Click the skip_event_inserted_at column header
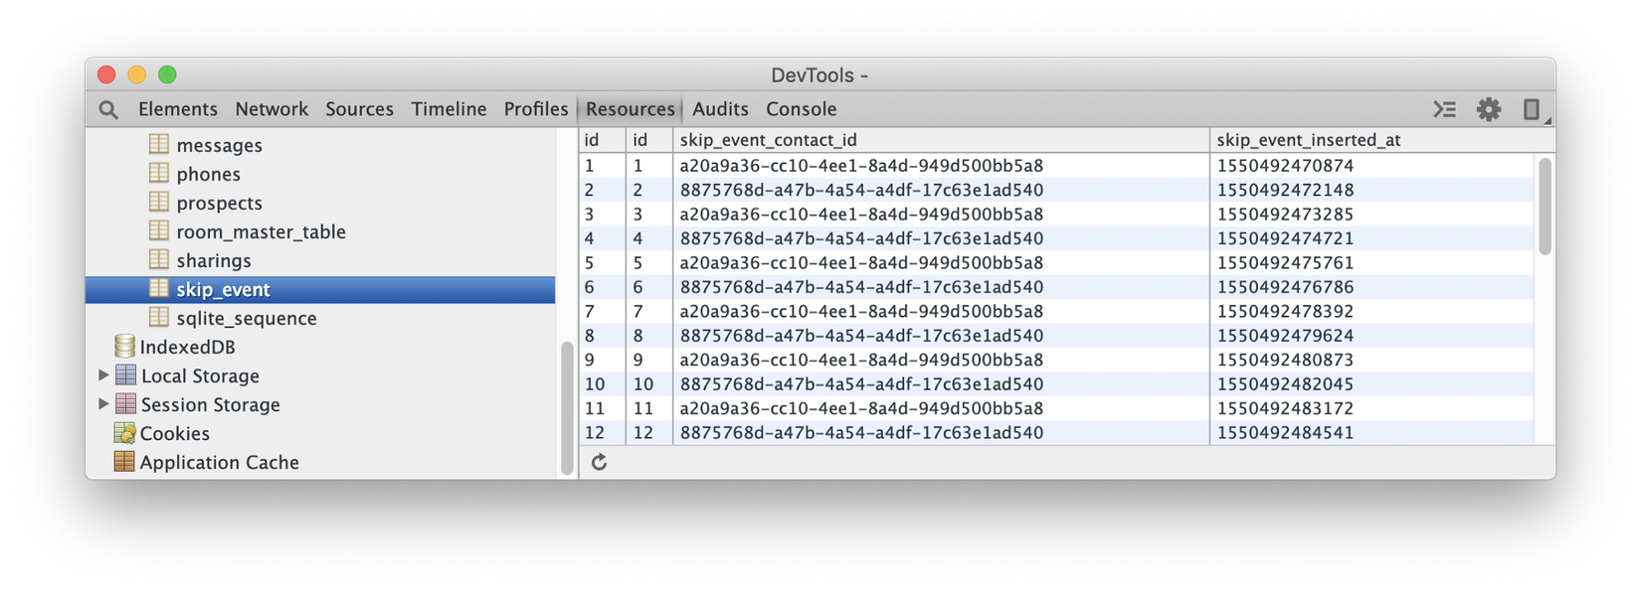 pyautogui.click(x=1308, y=140)
